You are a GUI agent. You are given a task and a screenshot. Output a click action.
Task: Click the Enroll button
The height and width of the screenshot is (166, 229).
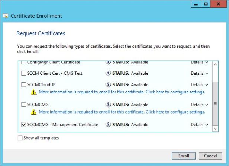(184, 156)
